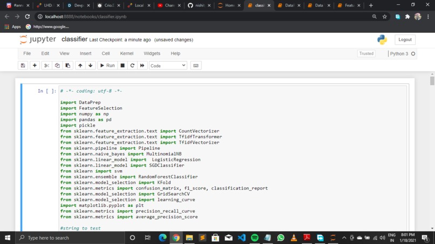Open the Cell menu

[x=105, y=53]
